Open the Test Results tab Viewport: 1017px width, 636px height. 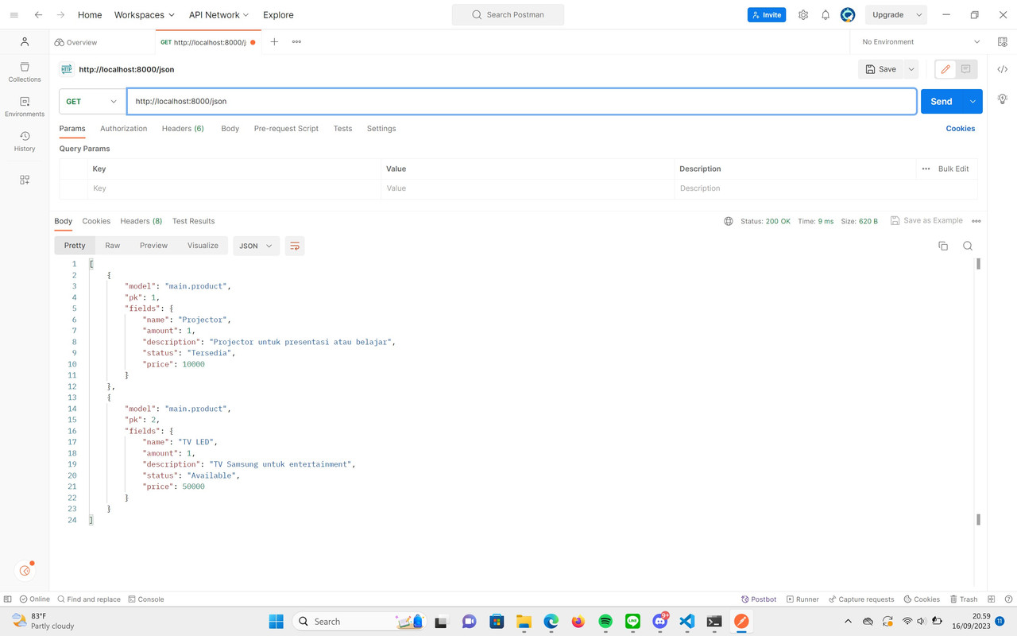(x=193, y=221)
